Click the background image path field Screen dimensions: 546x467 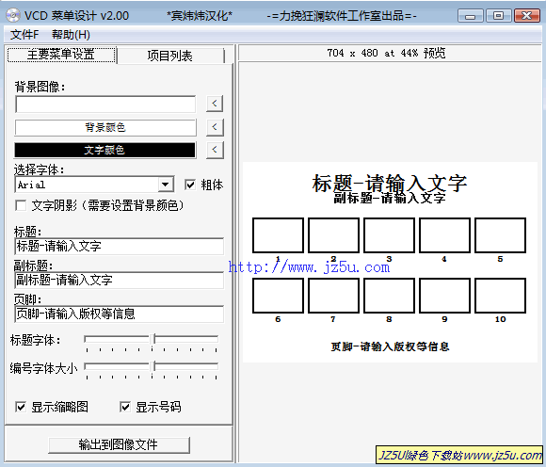[105, 105]
